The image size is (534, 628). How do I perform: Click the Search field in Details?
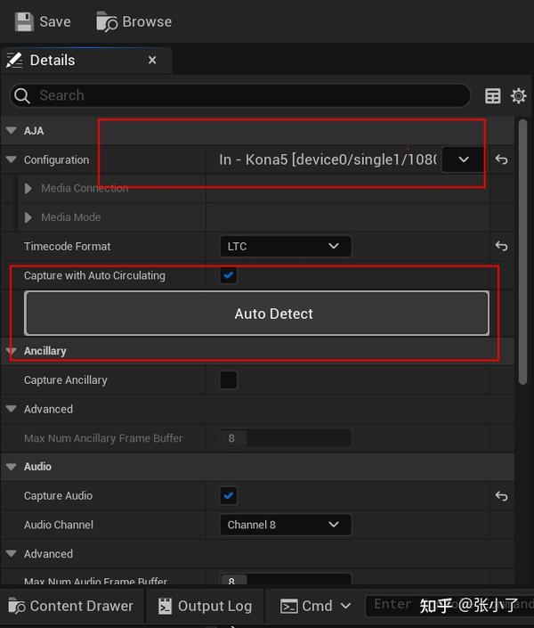point(240,96)
